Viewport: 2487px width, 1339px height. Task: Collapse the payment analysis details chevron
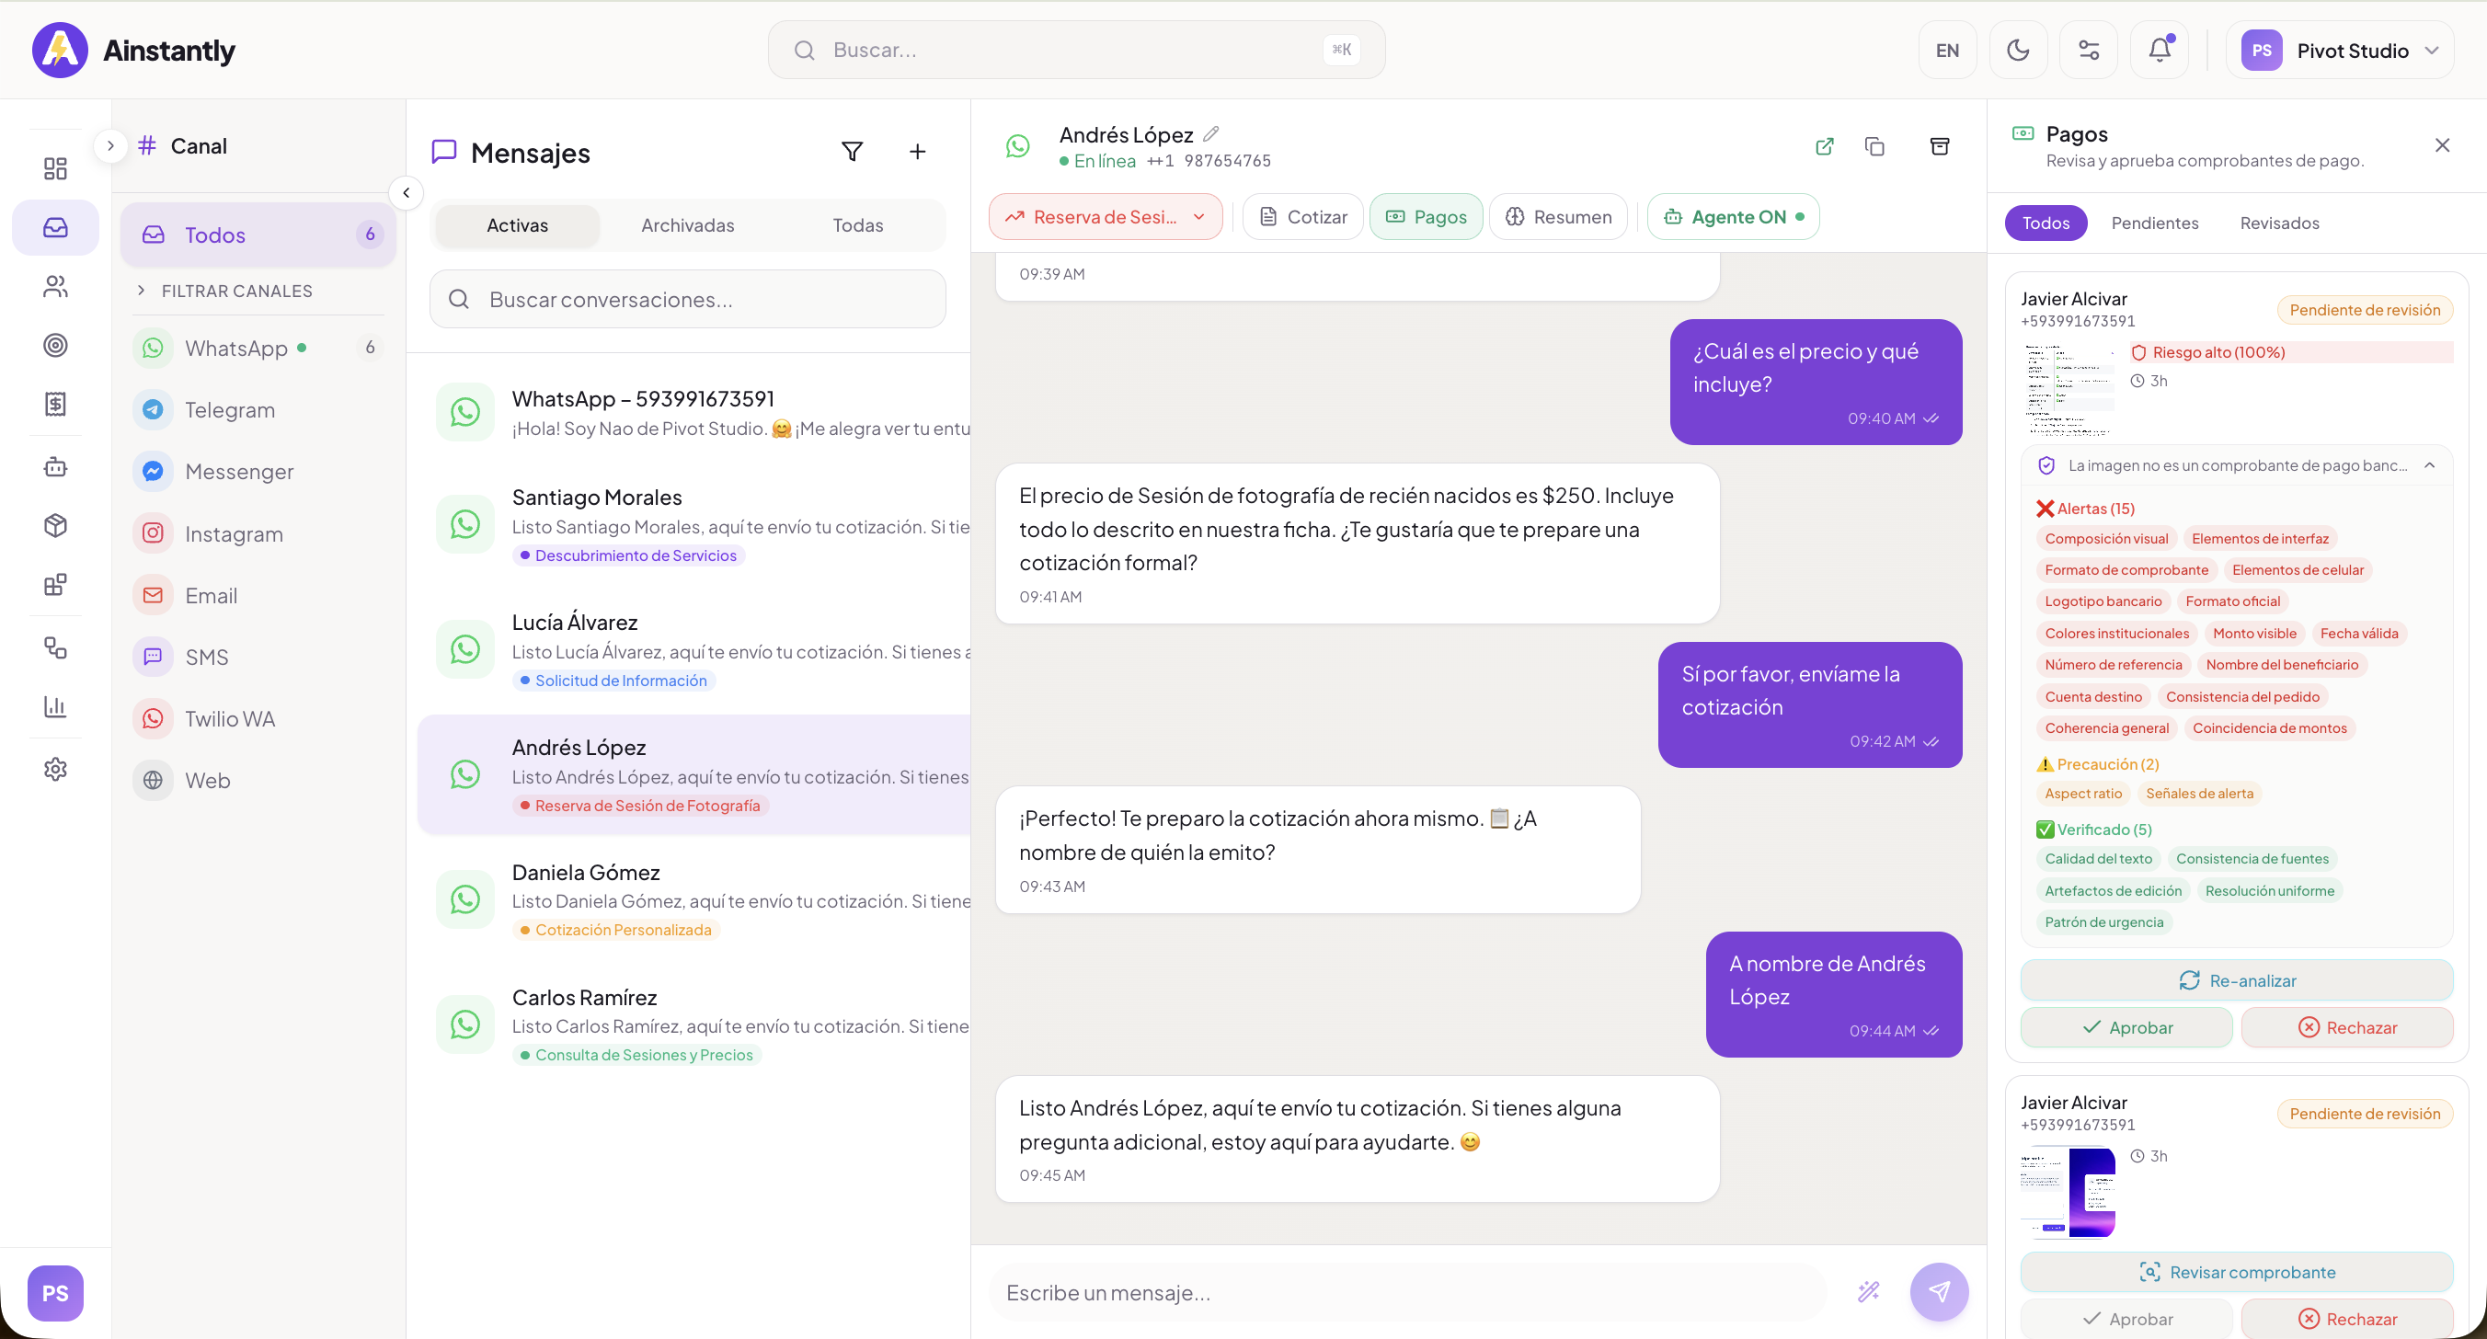(2430, 465)
